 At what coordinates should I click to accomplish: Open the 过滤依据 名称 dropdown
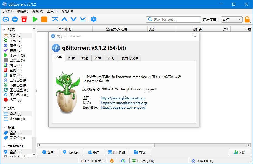pos(231,20)
